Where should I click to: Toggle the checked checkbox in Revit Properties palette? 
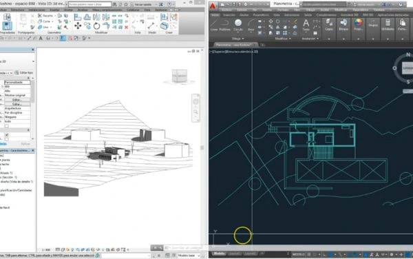[7, 135]
